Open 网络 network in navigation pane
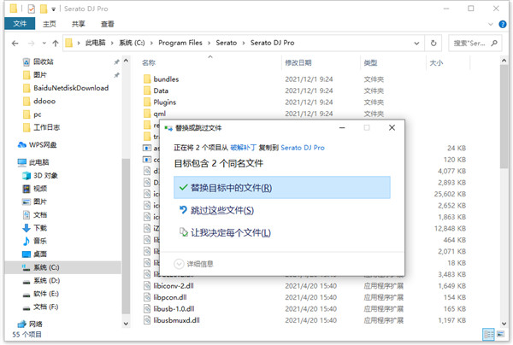This screenshot has width=513, height=345. click(35, 324)
